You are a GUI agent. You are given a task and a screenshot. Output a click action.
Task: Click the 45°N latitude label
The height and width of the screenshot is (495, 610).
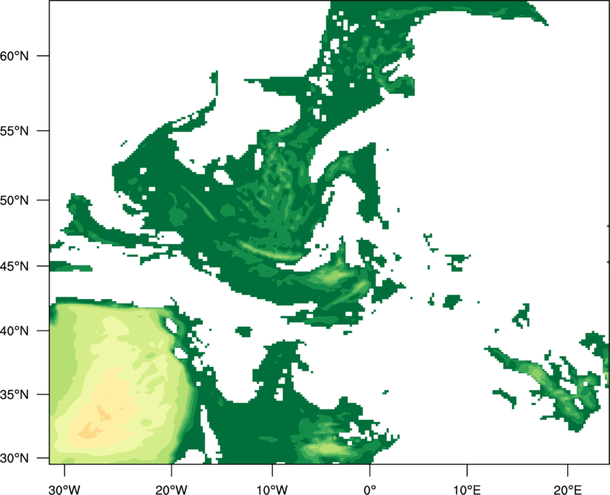click(14, 266)
